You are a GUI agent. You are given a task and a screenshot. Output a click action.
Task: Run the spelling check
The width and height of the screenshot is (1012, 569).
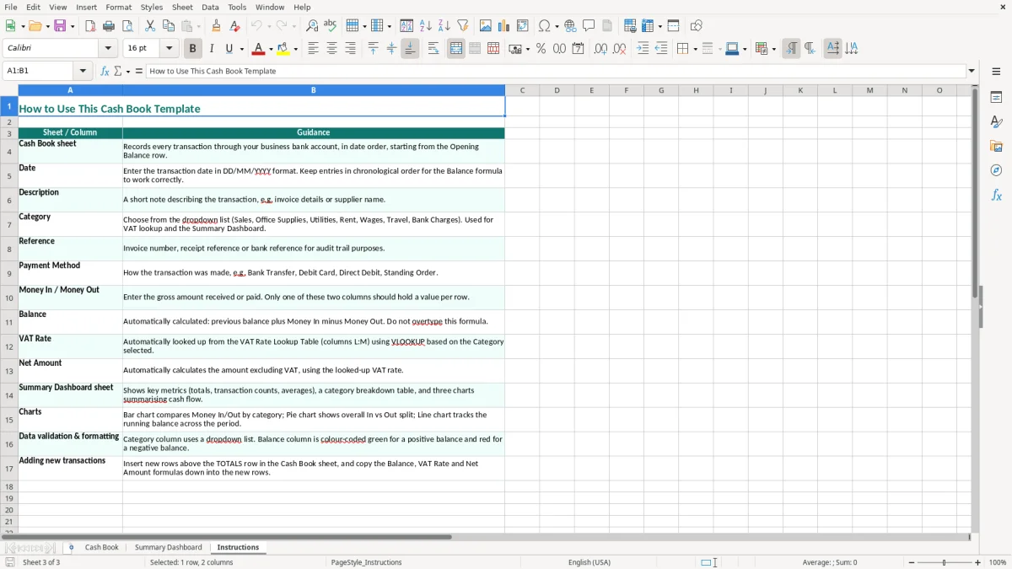pyautogui.click(x=331, y=26)
